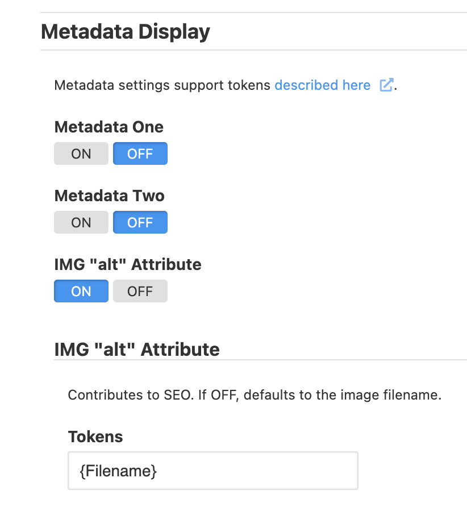Enable Metadata Two with ON button
Image resolution: width=467 pixels, height=507 pixels.
[81, 222]
